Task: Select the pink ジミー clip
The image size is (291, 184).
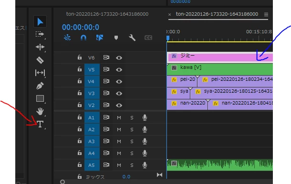Action: coord(220,57)
